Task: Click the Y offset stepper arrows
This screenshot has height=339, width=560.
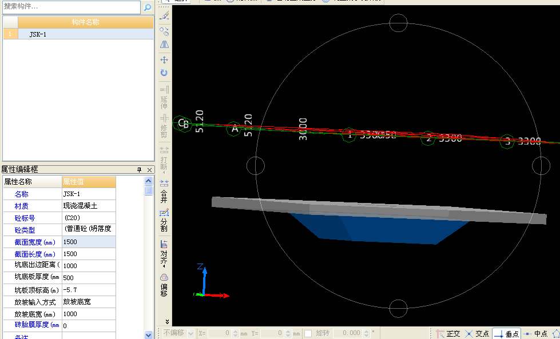Action: tap(287, 333)
